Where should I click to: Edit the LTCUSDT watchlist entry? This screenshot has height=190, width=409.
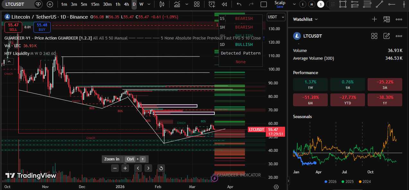pyautogui.click(x=387, y=36)
